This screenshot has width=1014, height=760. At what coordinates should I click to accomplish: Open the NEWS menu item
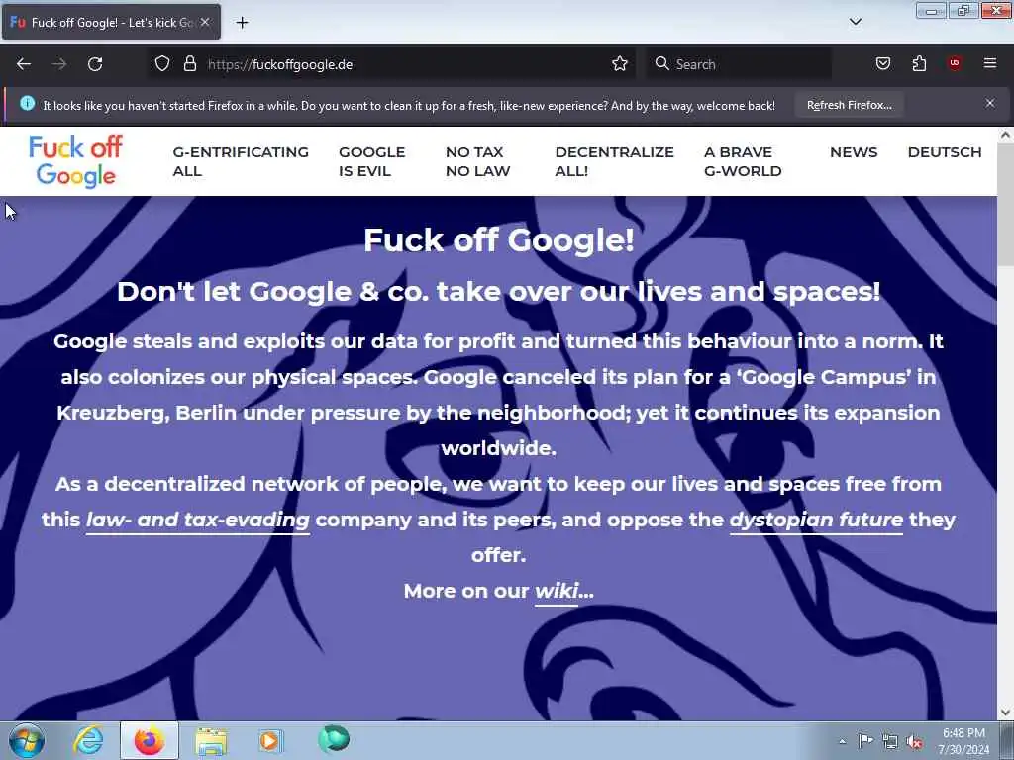click(854, 152)
